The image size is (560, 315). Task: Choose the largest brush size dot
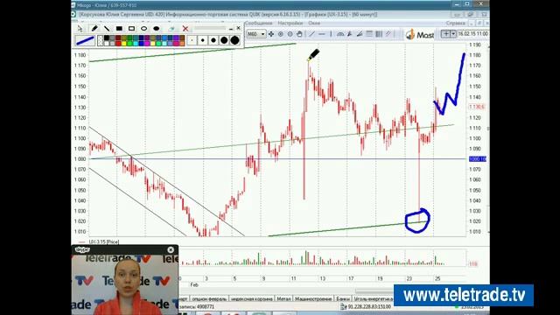click(x=235, y=40)
